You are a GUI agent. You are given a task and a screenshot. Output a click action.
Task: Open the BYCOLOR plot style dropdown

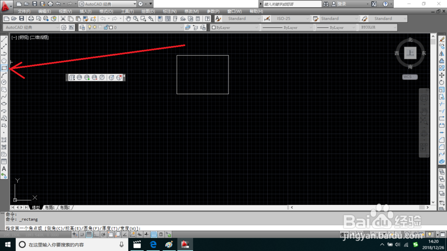[x=395, y=27]
